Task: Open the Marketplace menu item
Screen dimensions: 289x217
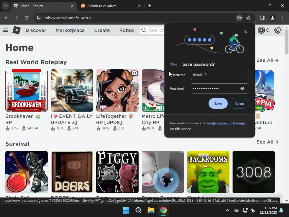Action: pyautogui.click(x=70, y=30)
